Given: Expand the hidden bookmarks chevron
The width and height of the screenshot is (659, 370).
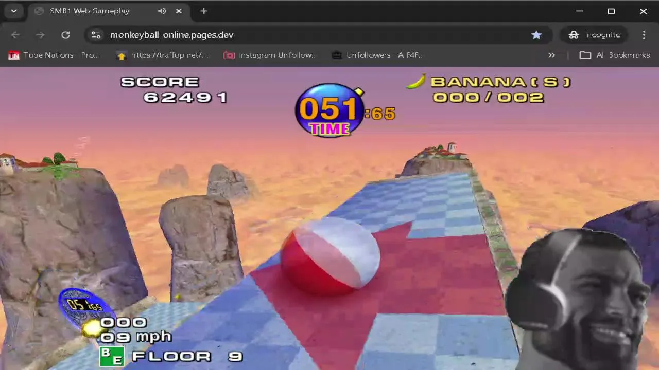Looking at the screenshot, I should pyautogui.click(x=551, y=55).
